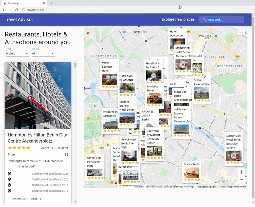255x207 pixels.
Task: Click the Google logo on the map
Action: coord(91,186)
